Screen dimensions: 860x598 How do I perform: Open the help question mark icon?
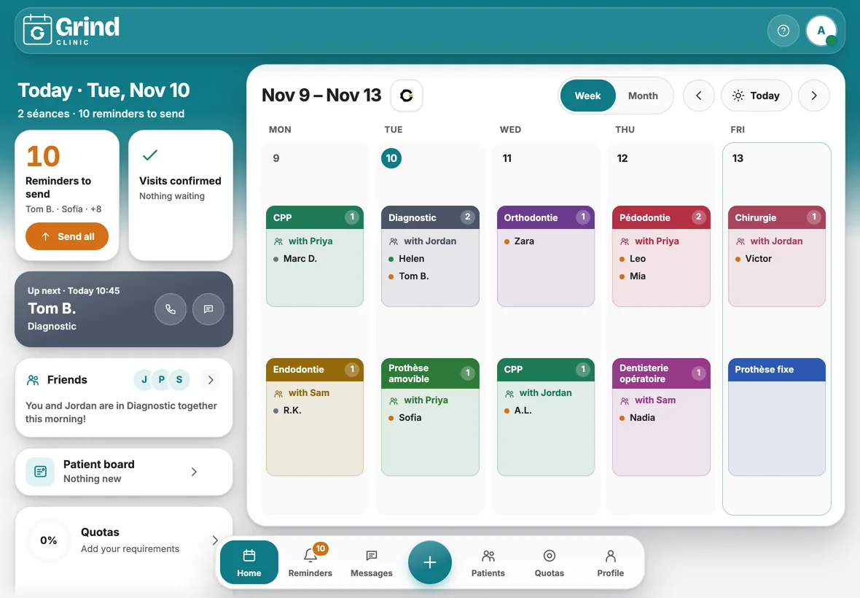click(x=783, y=31)
